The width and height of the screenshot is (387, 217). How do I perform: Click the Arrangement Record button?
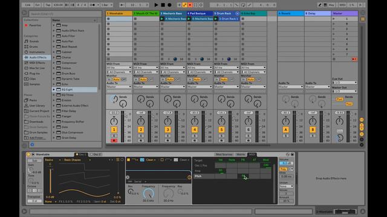(x=169, y=5)
